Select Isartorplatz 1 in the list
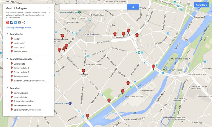Screen dimensions: 212x127 (19, 43)
